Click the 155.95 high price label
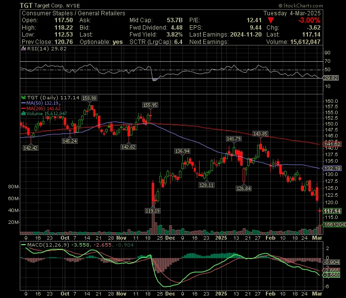Screen dimensions: 346x298 150,105
